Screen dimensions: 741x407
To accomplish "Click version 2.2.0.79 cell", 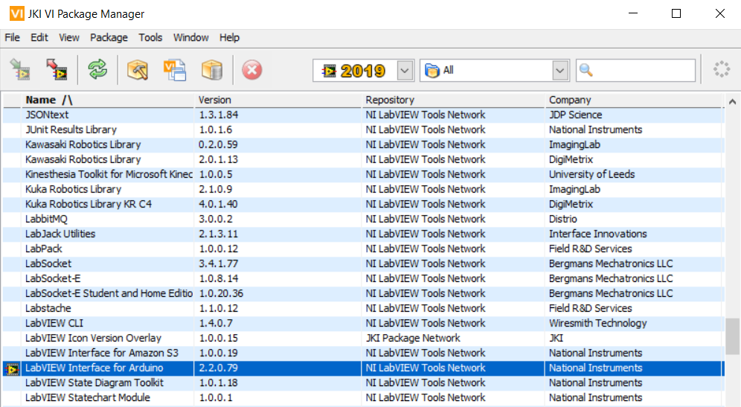I will pyautogui.click(x=278, y=368).
